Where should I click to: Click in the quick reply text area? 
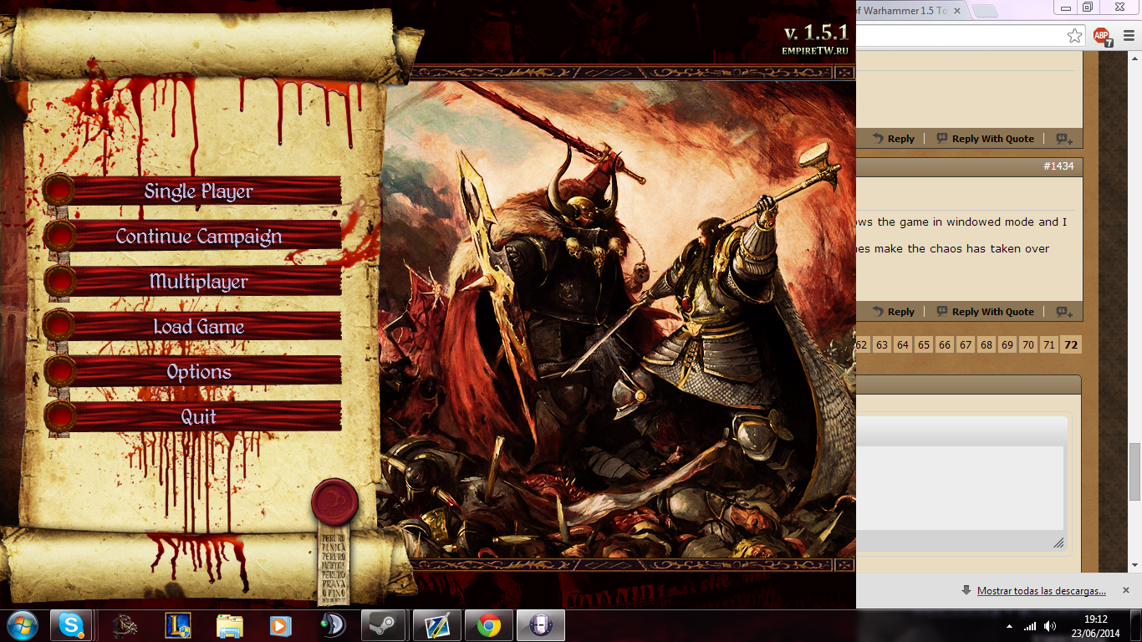(960, 489)
